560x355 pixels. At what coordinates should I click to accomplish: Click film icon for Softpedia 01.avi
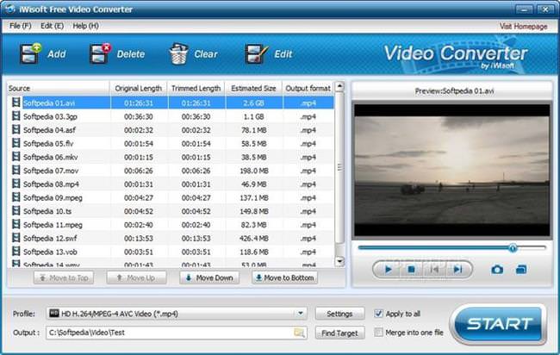pos(16,103)
